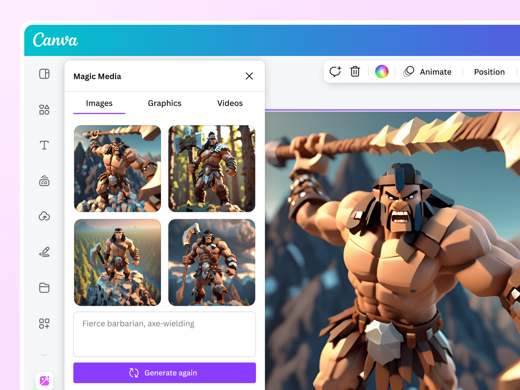The image size is (520, 390).
Task: Switch to the Videos tab
Action: tap(230, 103)
